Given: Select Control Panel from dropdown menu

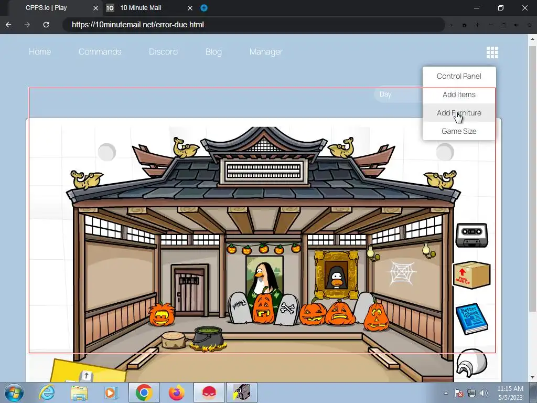Looking at the screenshot, I should click(459, 76).
